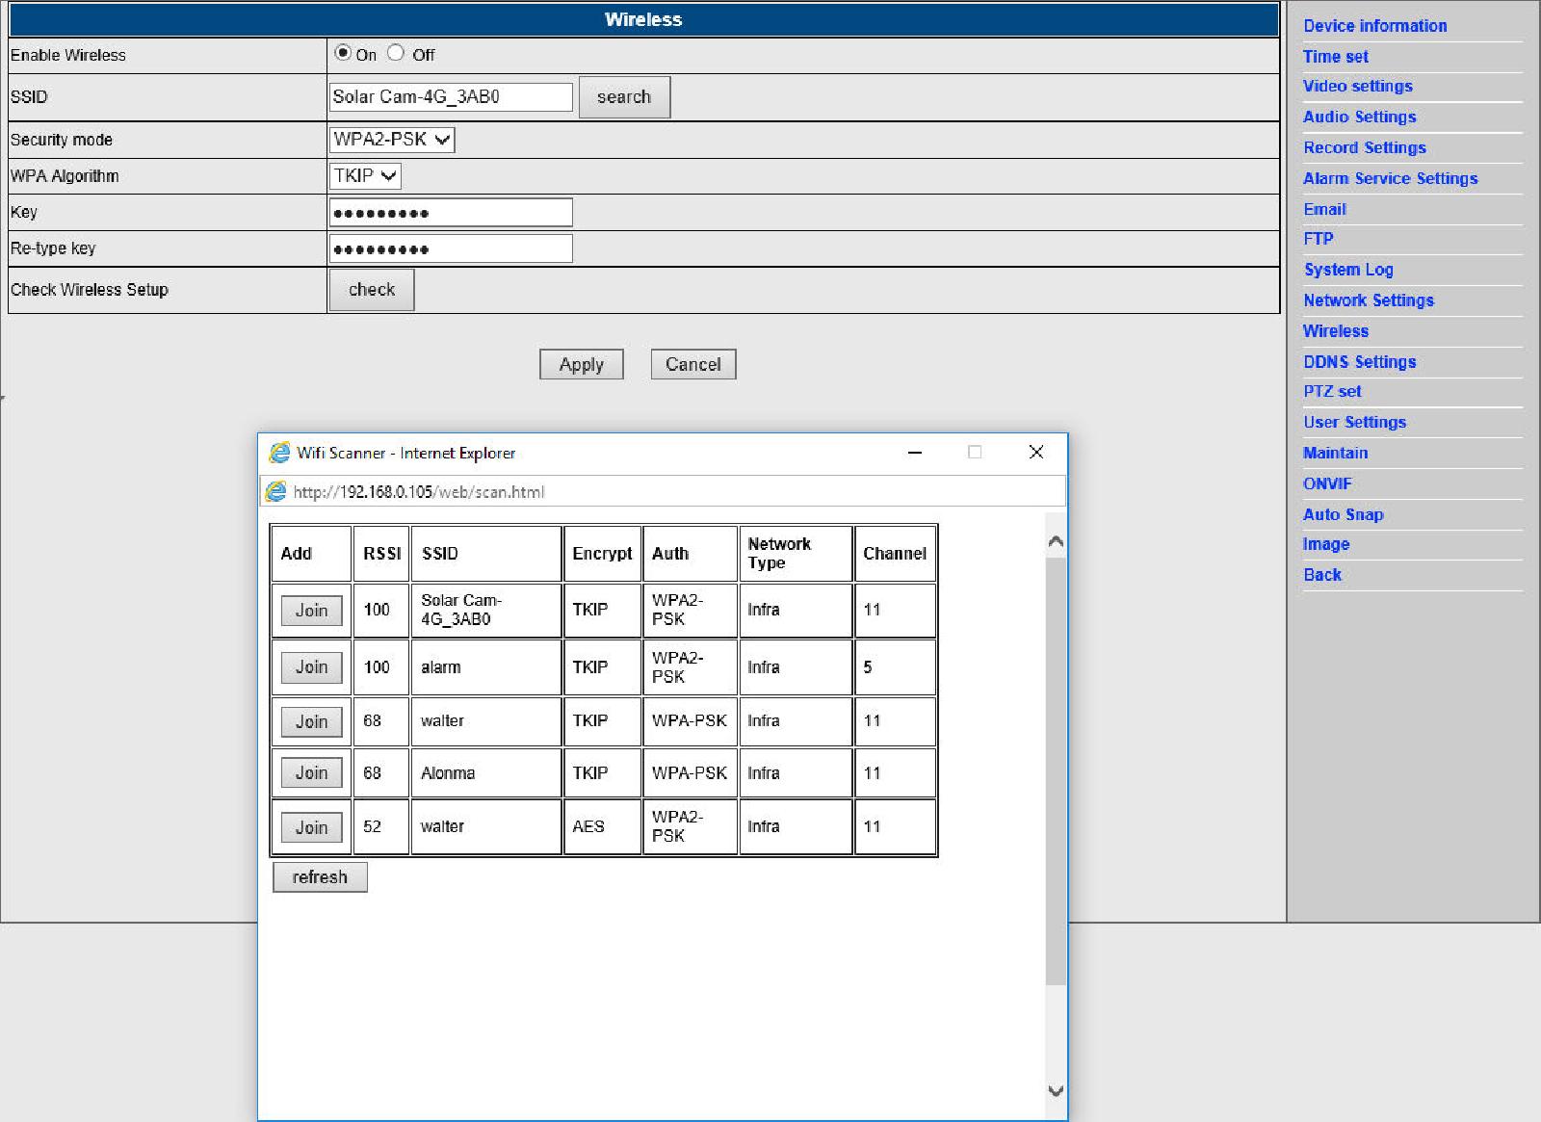Click the 'Alonma' SSID cell
The image size is (1541, 1122).
(486, 772)
